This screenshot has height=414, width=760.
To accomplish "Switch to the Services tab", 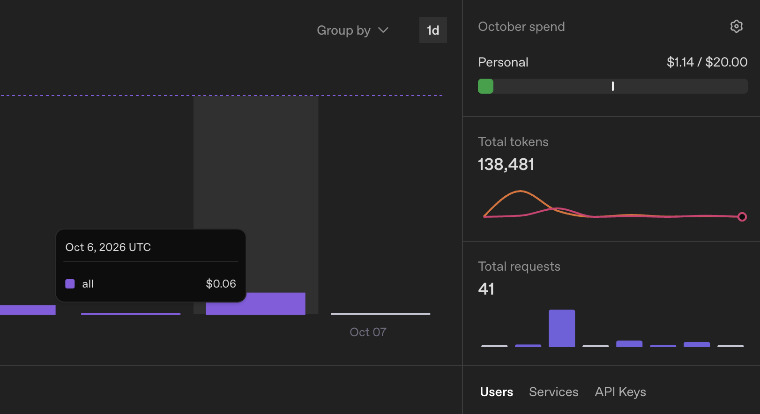I will coord(553,392).
